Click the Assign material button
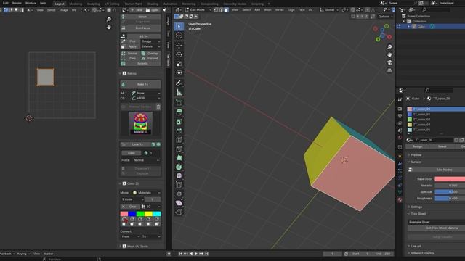 [x=418, y=146]
